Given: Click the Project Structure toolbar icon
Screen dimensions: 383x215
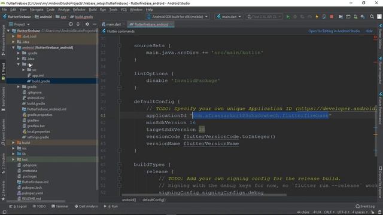Looking at the screenshot, I should tap(341, 17).
